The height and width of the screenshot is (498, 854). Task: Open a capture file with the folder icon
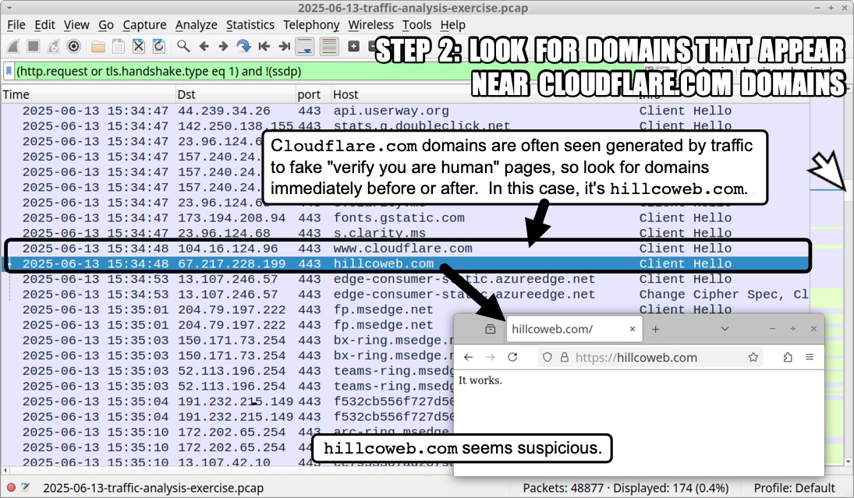click(x=98, y=46)
